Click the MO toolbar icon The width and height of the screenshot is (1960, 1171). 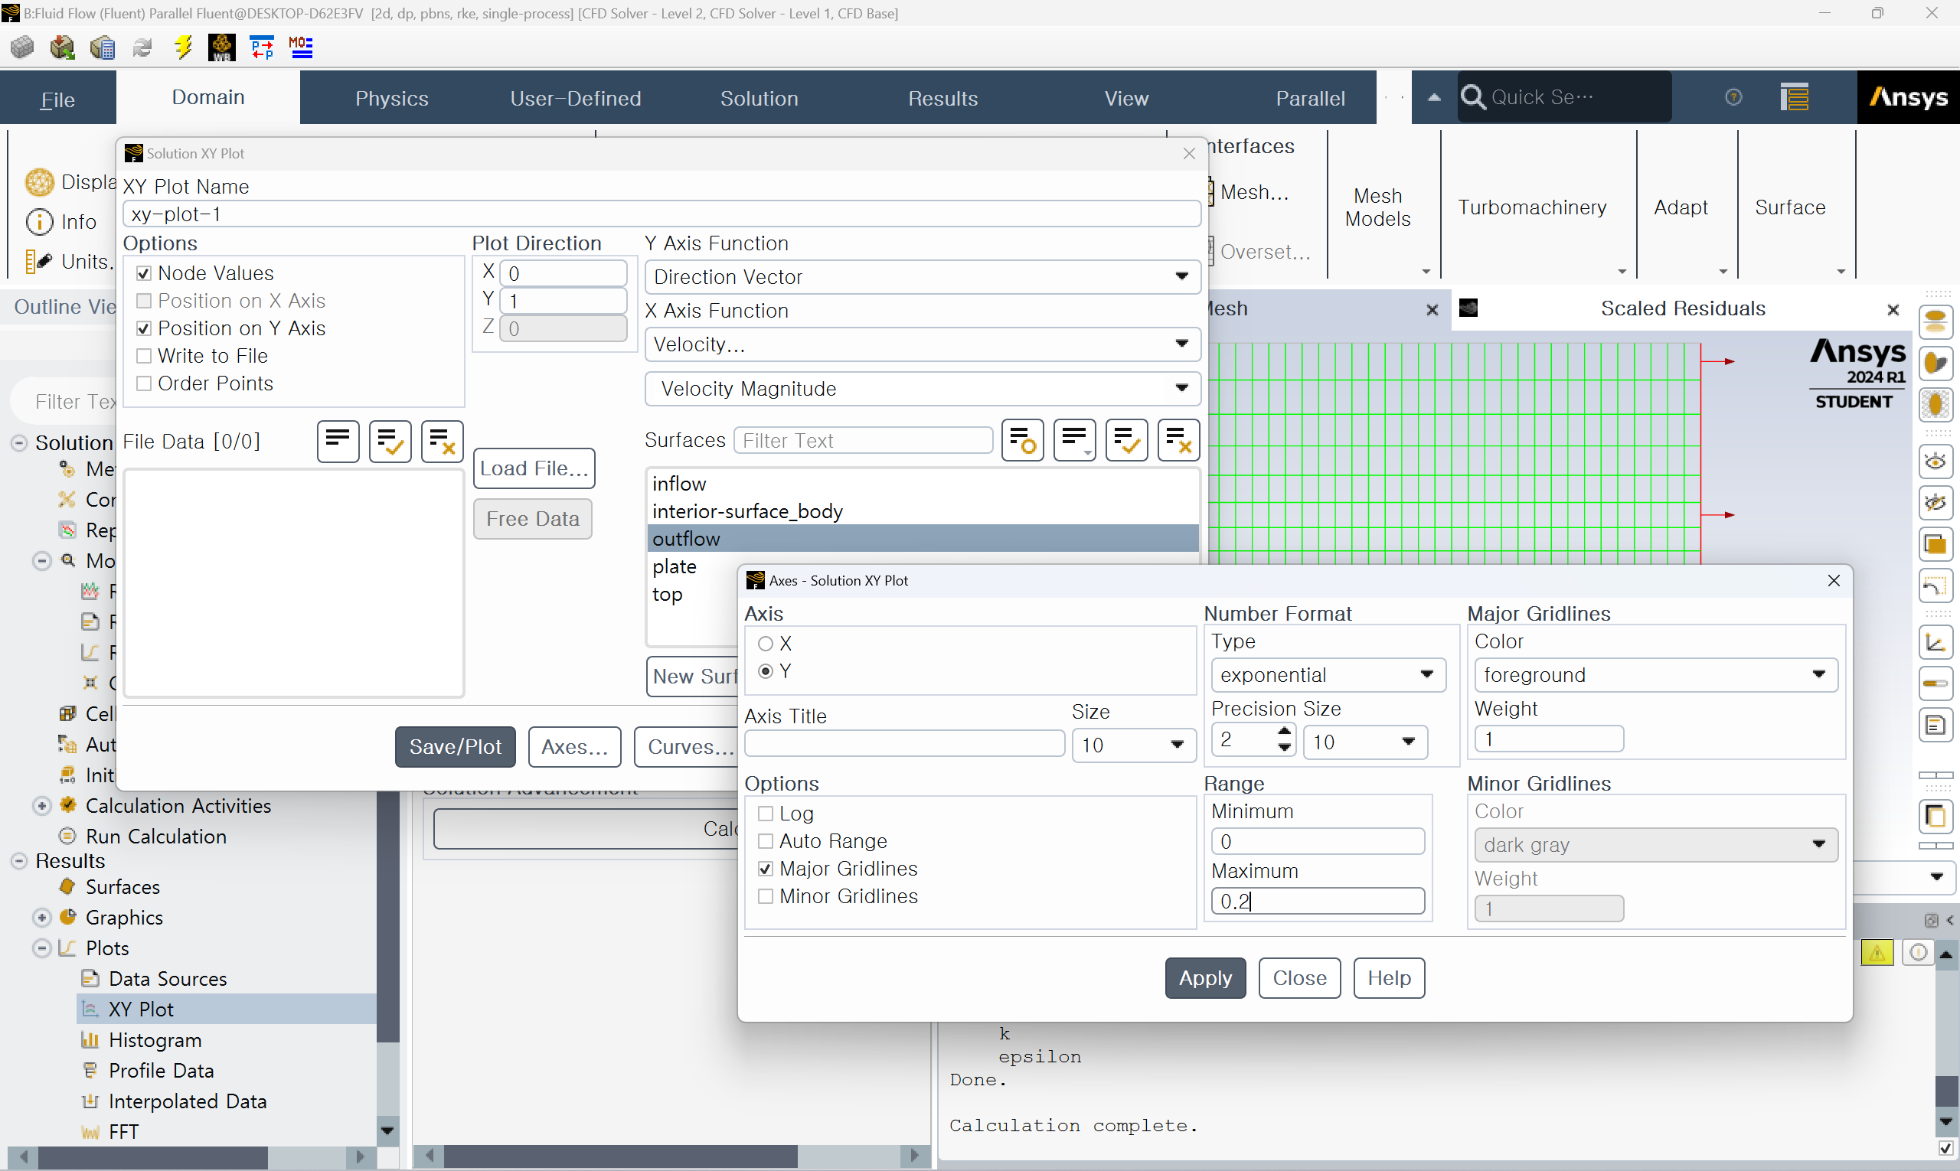click(301, 47)
